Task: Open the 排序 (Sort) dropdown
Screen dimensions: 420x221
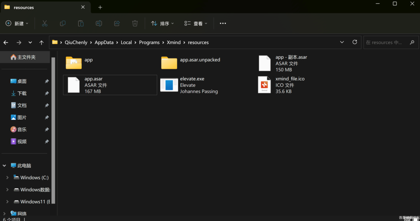Action: tap(162, 24)
